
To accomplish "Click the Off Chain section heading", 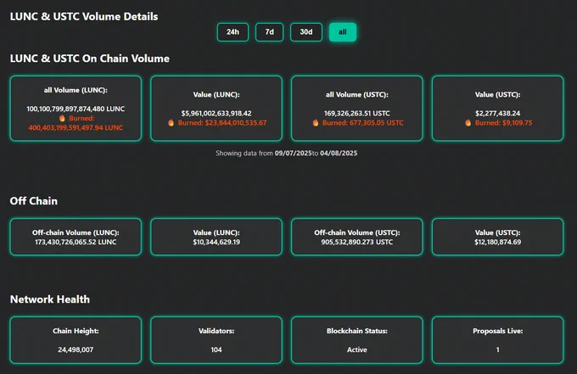I will pos(33,201).
